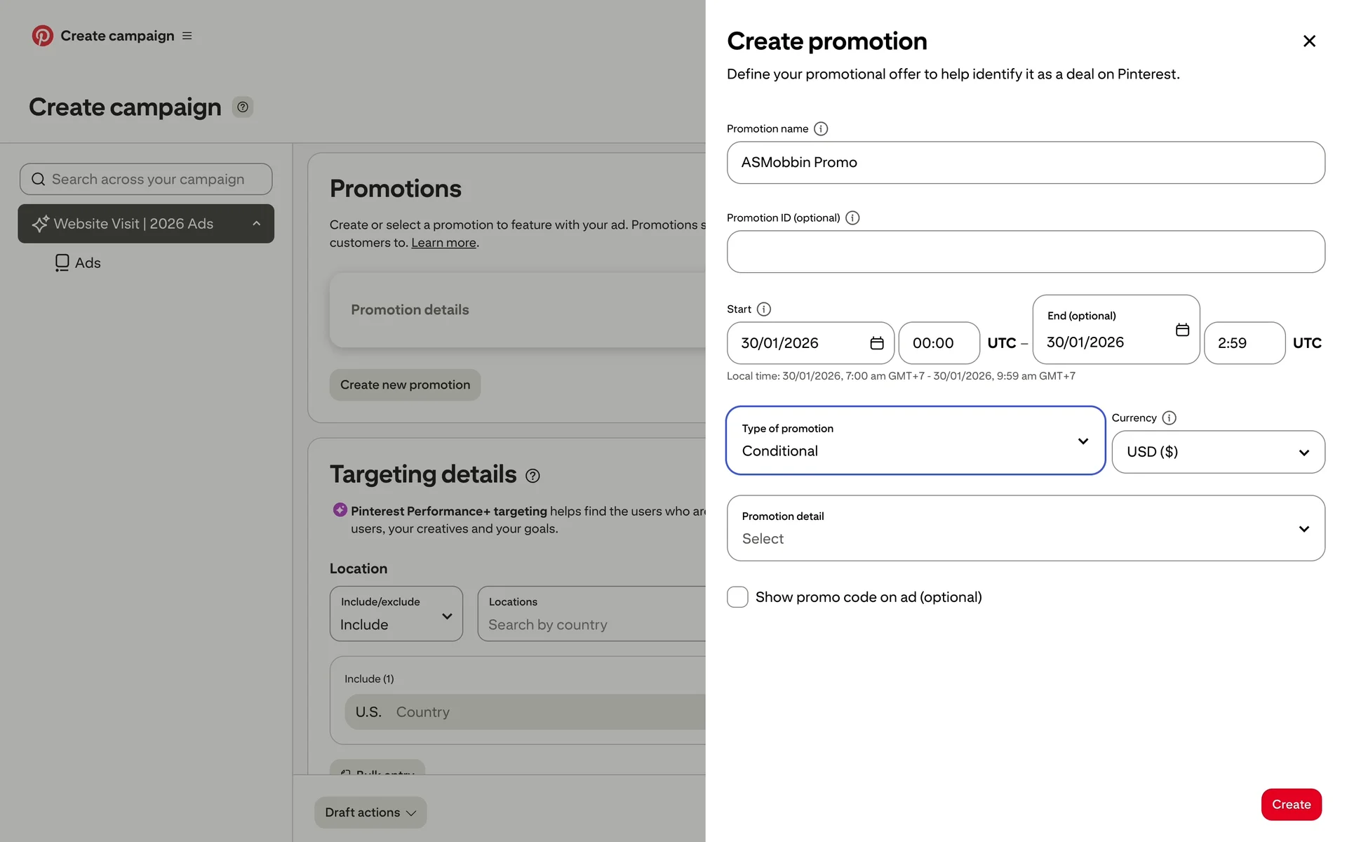This screenshot has width=1347, height=842.
Task: Click the Promotion ID input field
Action: click(x=1025, y=252)
